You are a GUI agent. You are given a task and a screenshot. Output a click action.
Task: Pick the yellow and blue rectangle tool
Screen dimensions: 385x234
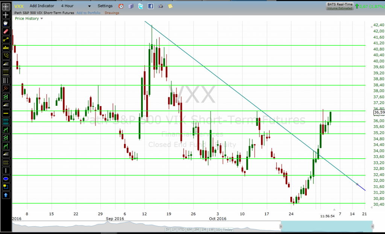(6, 187)
